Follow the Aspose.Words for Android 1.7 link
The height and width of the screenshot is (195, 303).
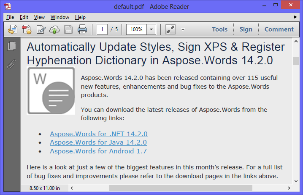click(99, 151)
